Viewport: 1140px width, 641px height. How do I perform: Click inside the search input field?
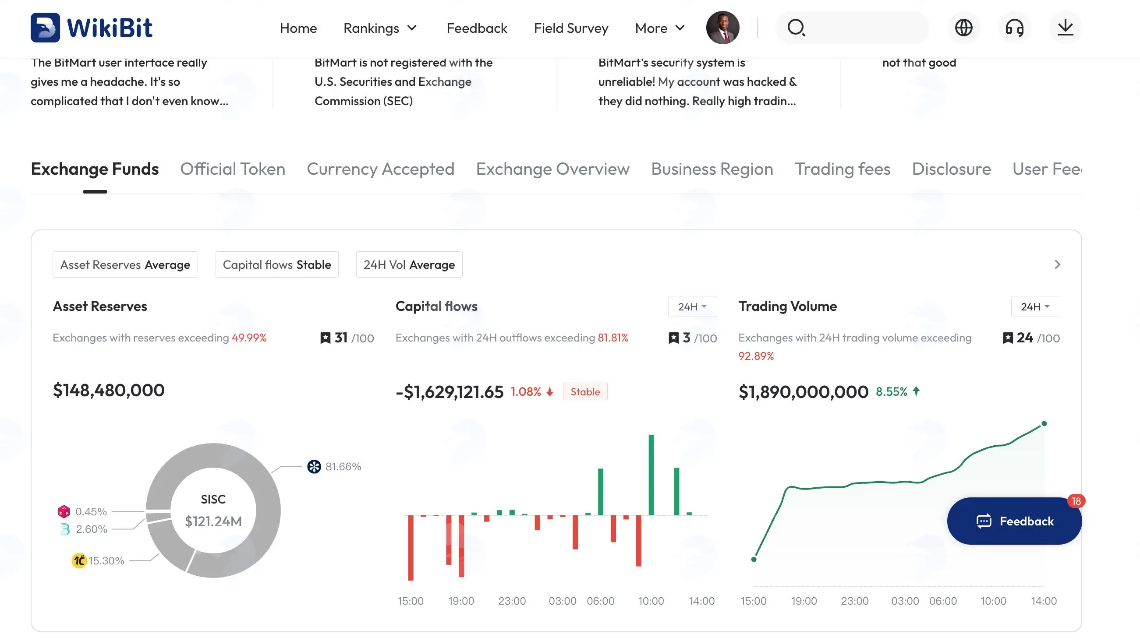click(852, 28)
